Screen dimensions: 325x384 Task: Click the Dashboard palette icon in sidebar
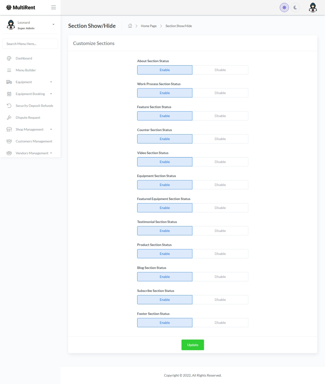pos(9,58)
